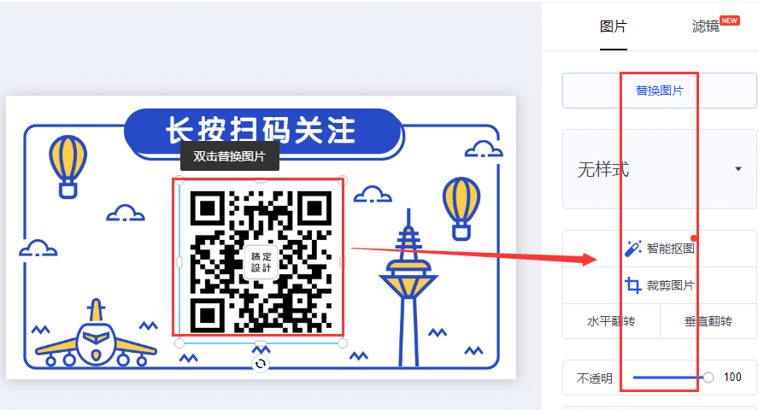758x410 pixels.
Task: Click the bottom-right resize handle of the QR image
Action: [x=343, y=343]
